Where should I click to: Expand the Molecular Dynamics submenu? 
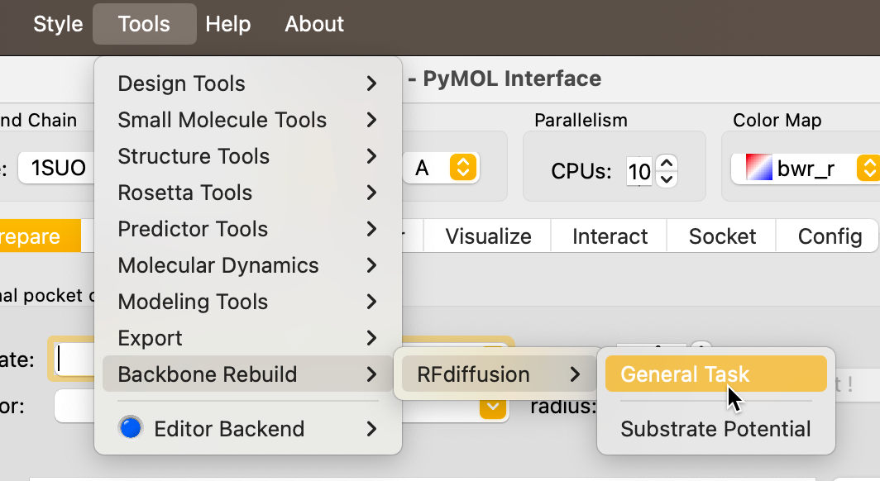click(247, 266)
